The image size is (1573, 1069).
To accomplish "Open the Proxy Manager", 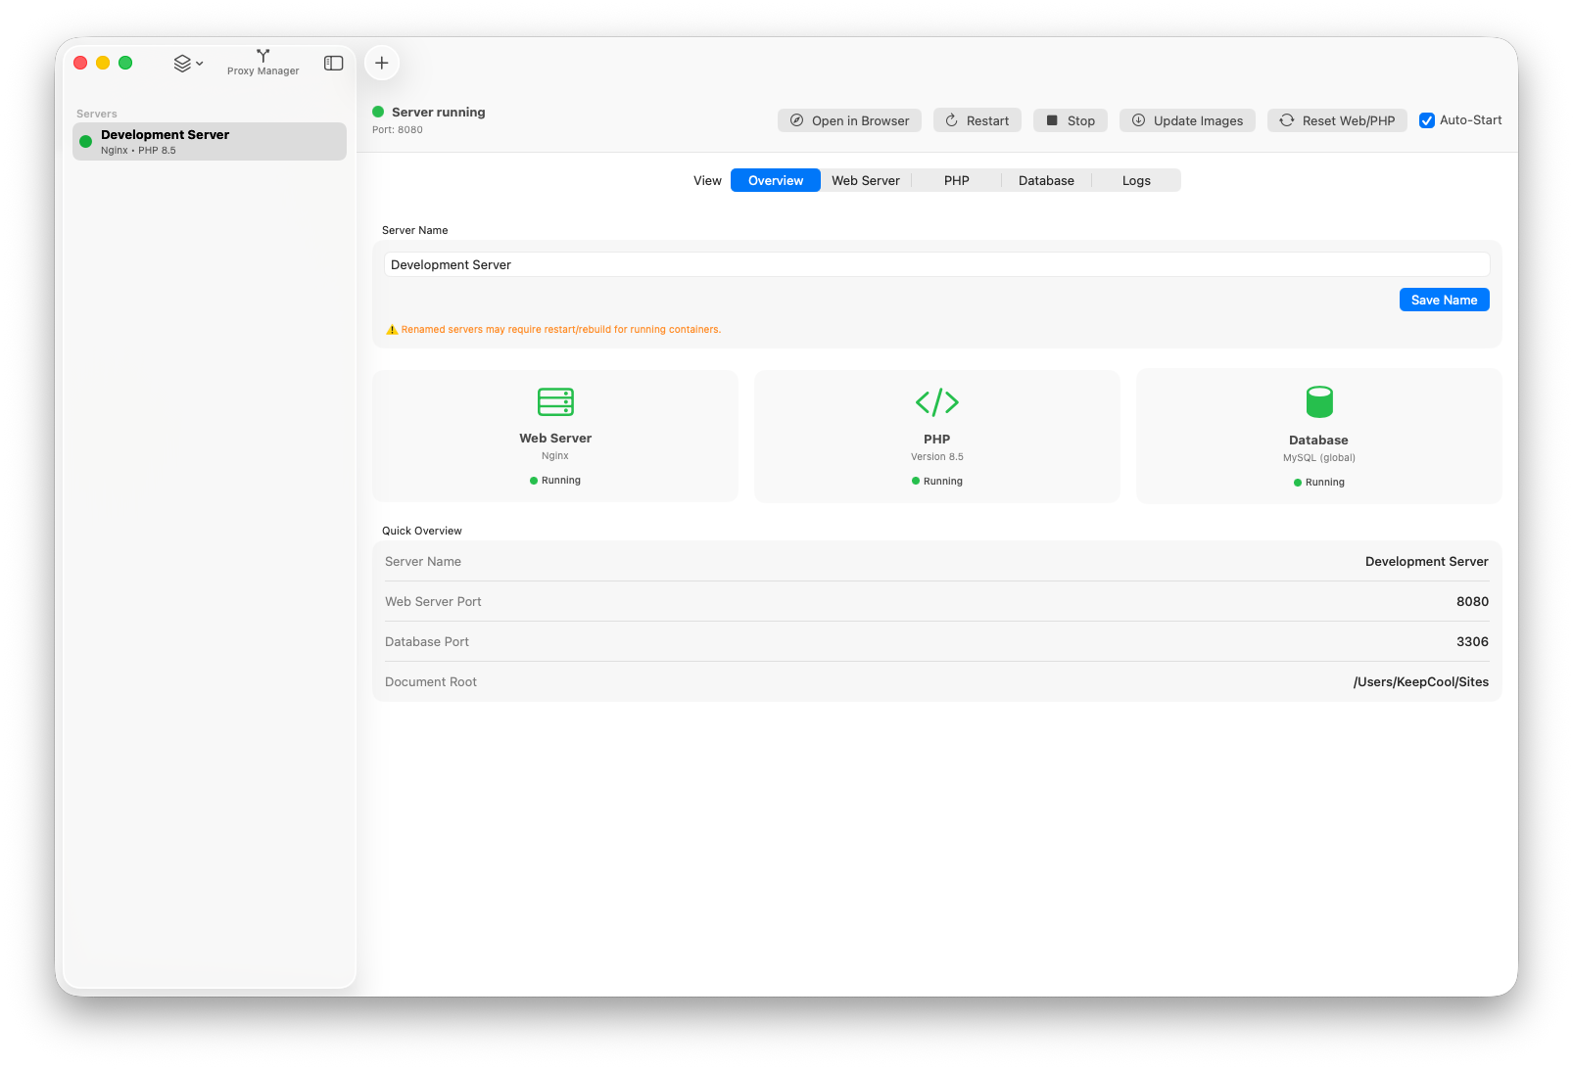I will tap(262, 62).
